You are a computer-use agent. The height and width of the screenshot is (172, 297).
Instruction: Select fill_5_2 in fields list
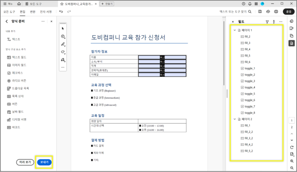(x=247, y=151)
